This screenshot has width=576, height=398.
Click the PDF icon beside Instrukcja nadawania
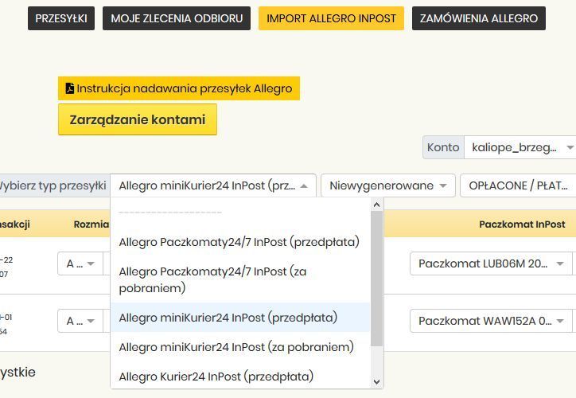[70, 88]
